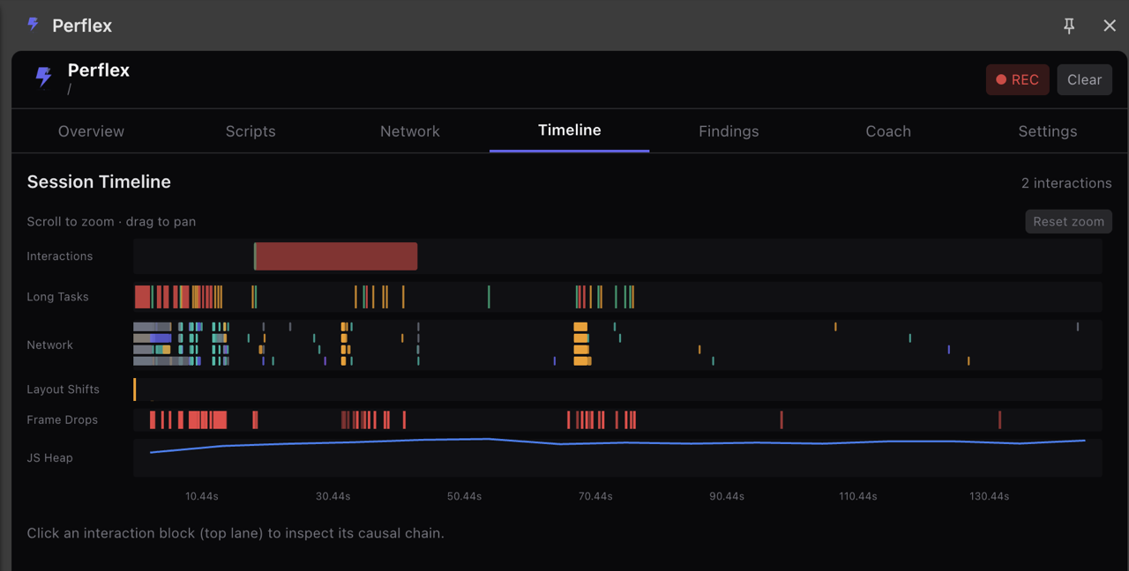Open the Settings tab
This screenshot has height=571, width=1129.
coord(1048,131)
